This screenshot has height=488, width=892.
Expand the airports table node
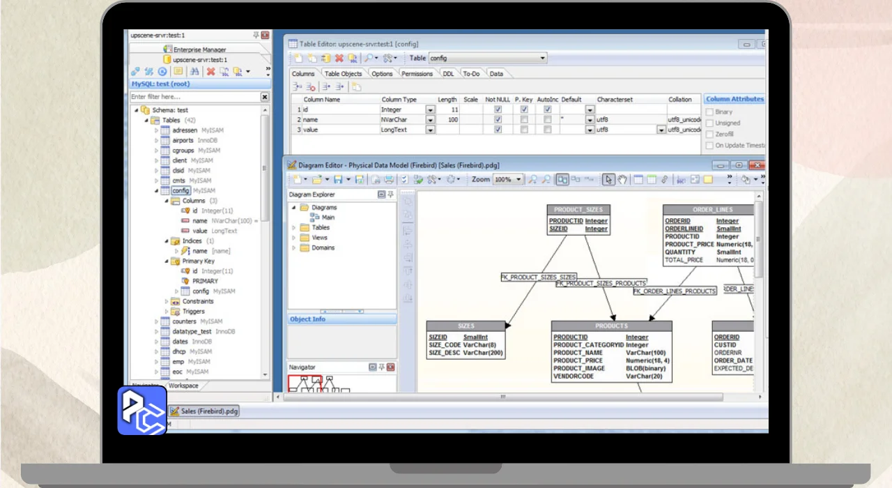click(x=157, y=140)
